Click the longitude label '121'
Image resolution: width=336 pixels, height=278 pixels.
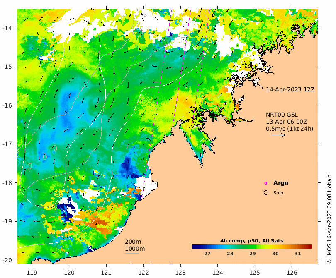[x=106, y=273]
